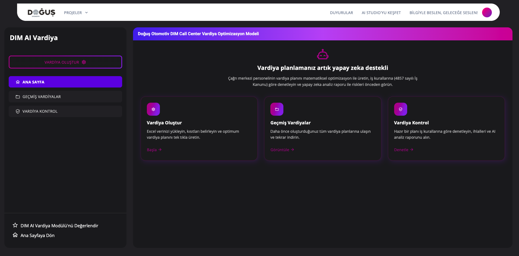Click the Geçmiş Vardiyalar card folder icon
Screen dimensions: 519x256
coord(277,109)
